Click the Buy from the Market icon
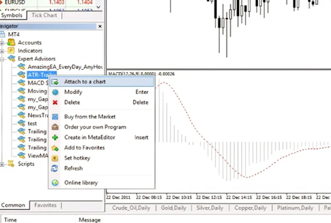331x223 pixels. (55, 116)
